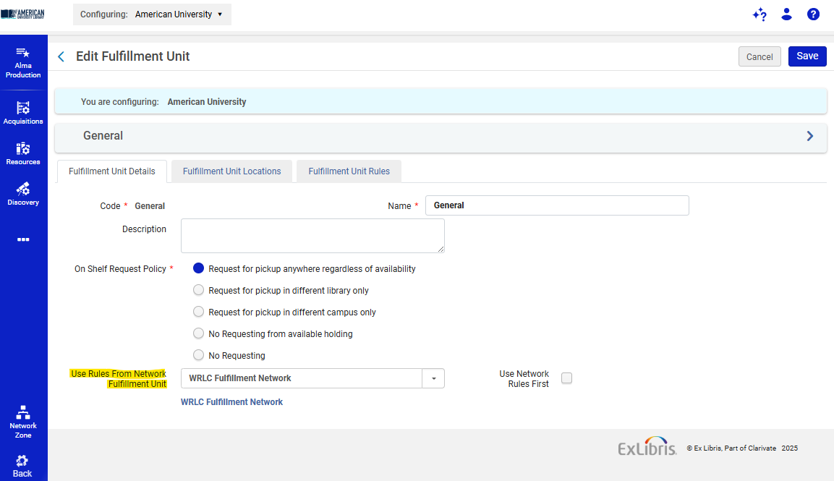The image size is (834, 481).
Task: Click the Save button
Action: (x=807, y=56)
